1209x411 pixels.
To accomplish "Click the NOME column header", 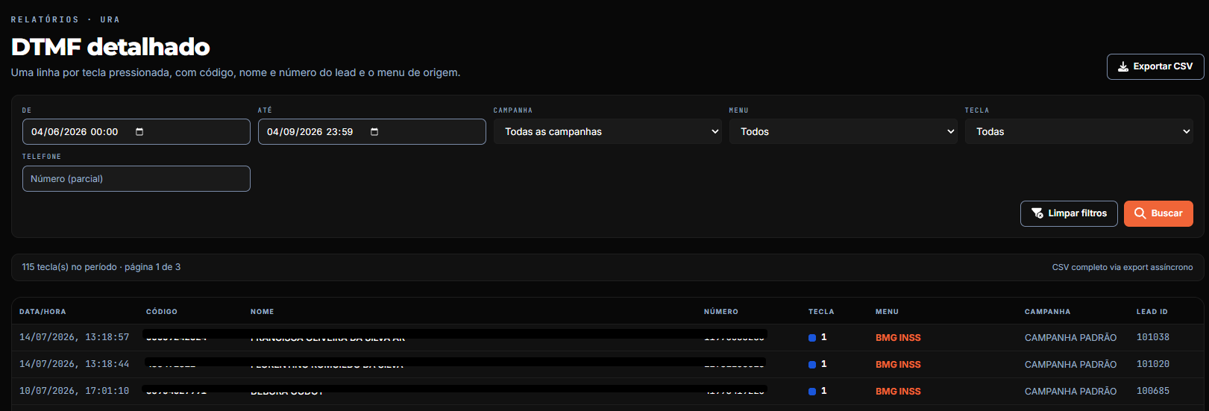I will (263, 312).
